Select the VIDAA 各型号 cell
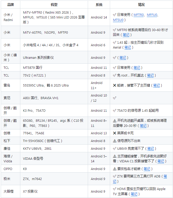The image size is (173, 198). [54, 158]
